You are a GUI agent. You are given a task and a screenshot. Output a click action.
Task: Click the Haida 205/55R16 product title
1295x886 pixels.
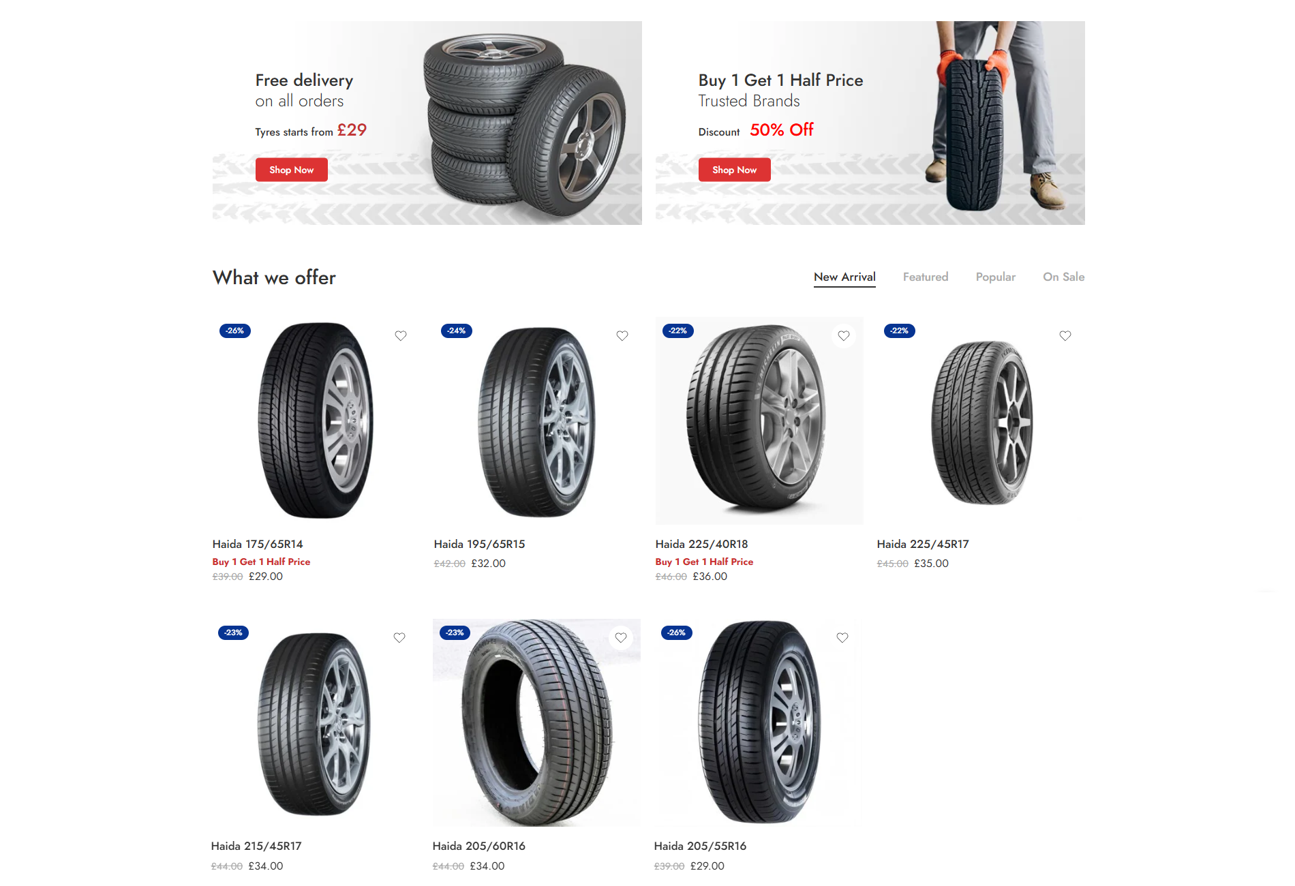point(700,846)
